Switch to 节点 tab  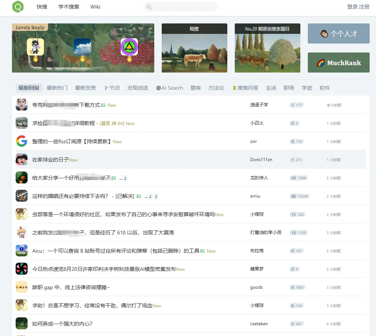(x=112, y=88)
